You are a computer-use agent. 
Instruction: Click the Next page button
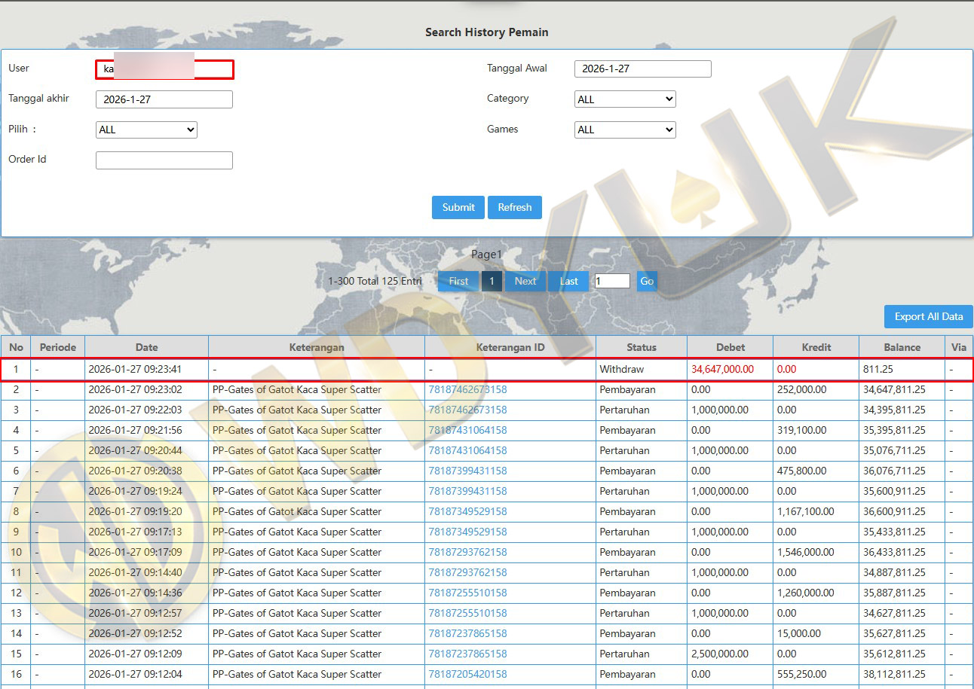(525, 281)
